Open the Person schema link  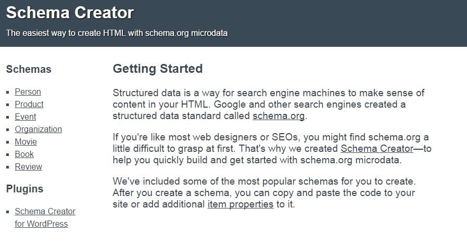[x=28, y=92]
